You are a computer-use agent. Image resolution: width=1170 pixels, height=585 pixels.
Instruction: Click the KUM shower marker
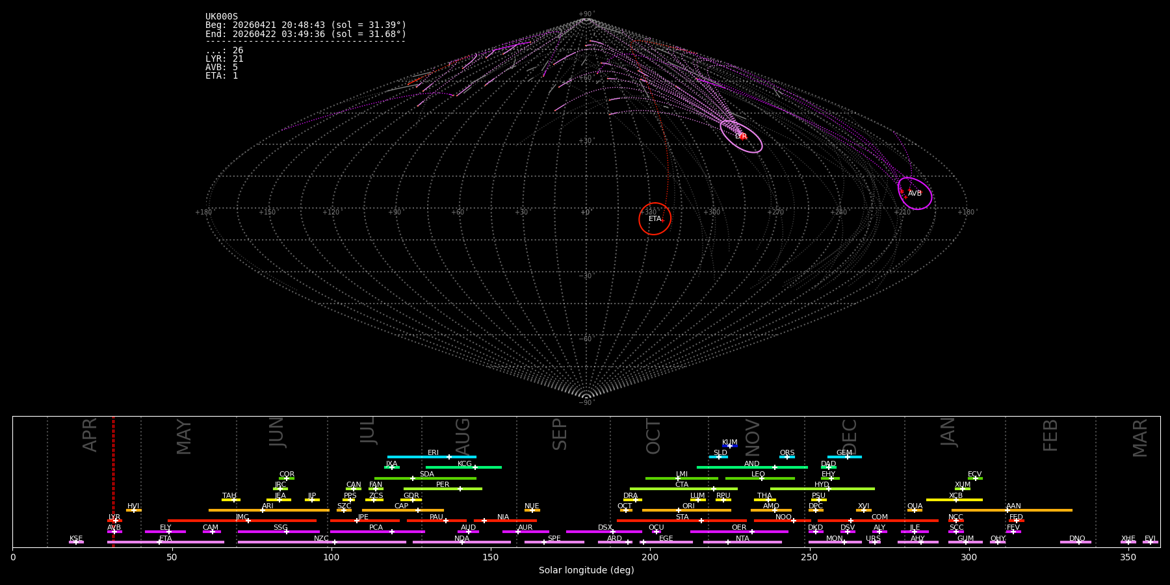tap(730, 446)
